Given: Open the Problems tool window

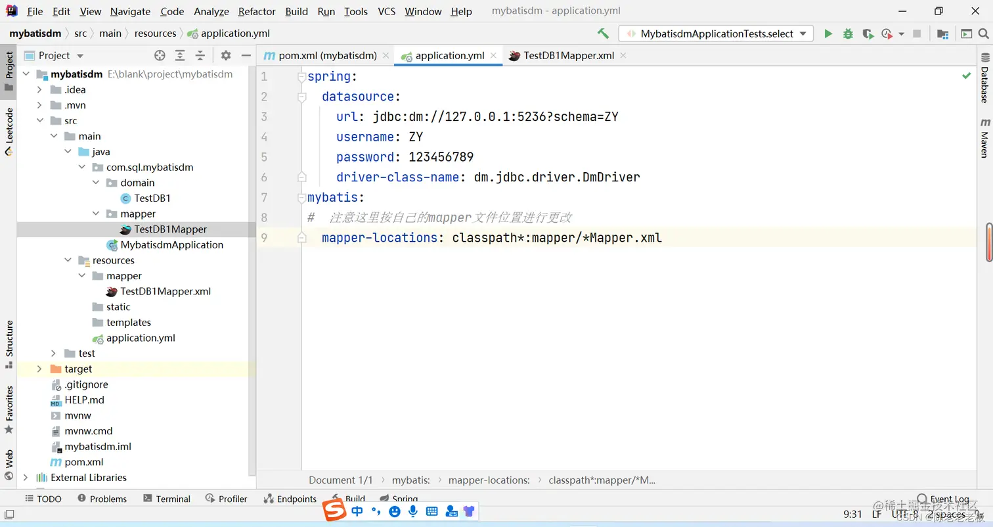Looking at the screenshot, I should coord(102,499).
